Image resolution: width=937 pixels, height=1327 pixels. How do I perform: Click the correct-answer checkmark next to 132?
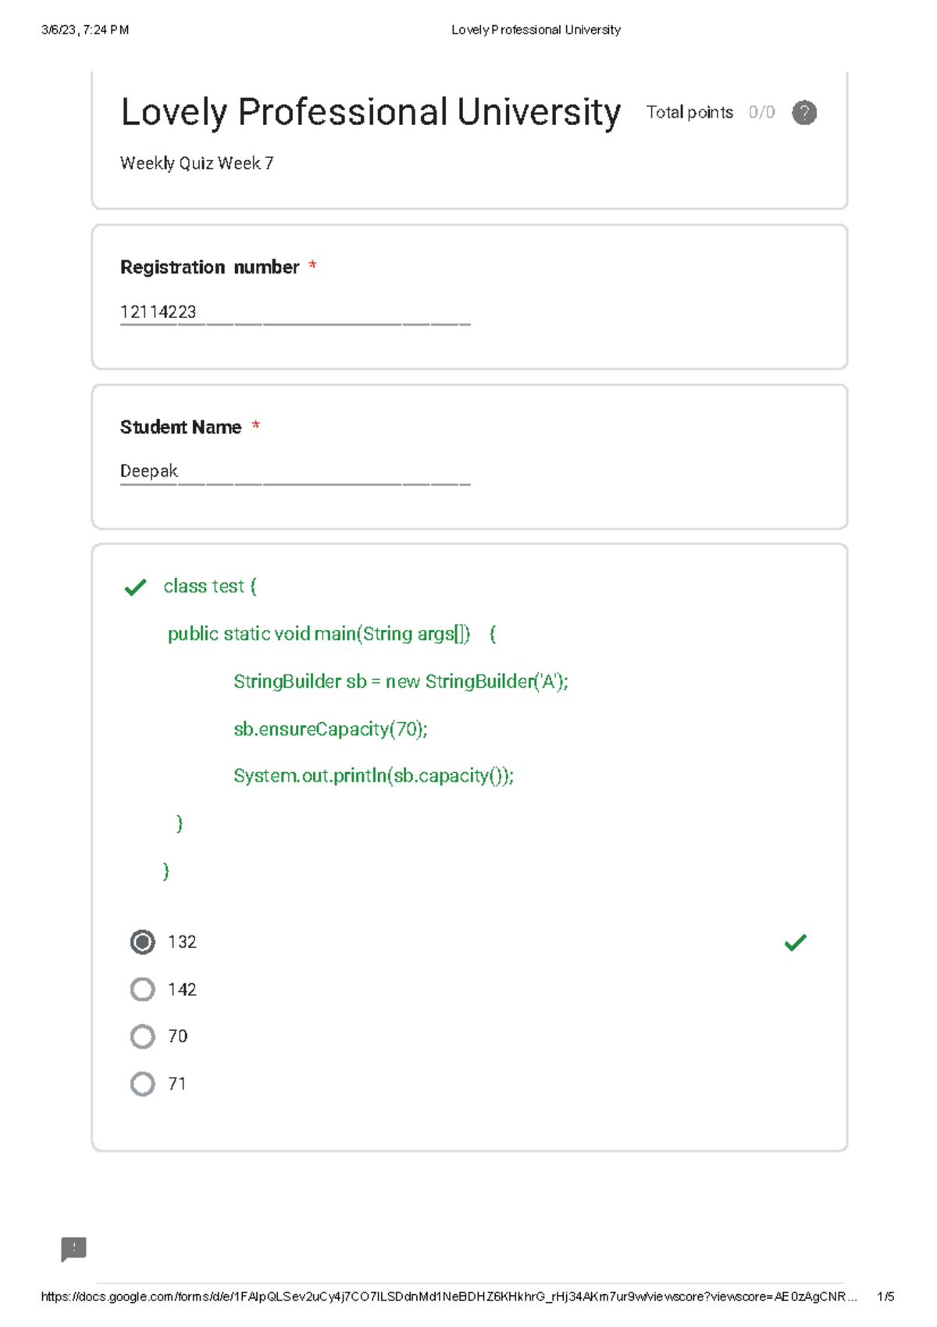click(x=795, y=942)
